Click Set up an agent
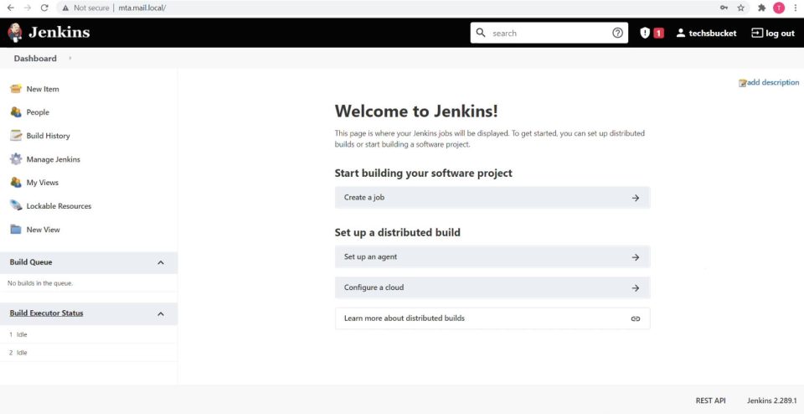 [x=492, y=257]
